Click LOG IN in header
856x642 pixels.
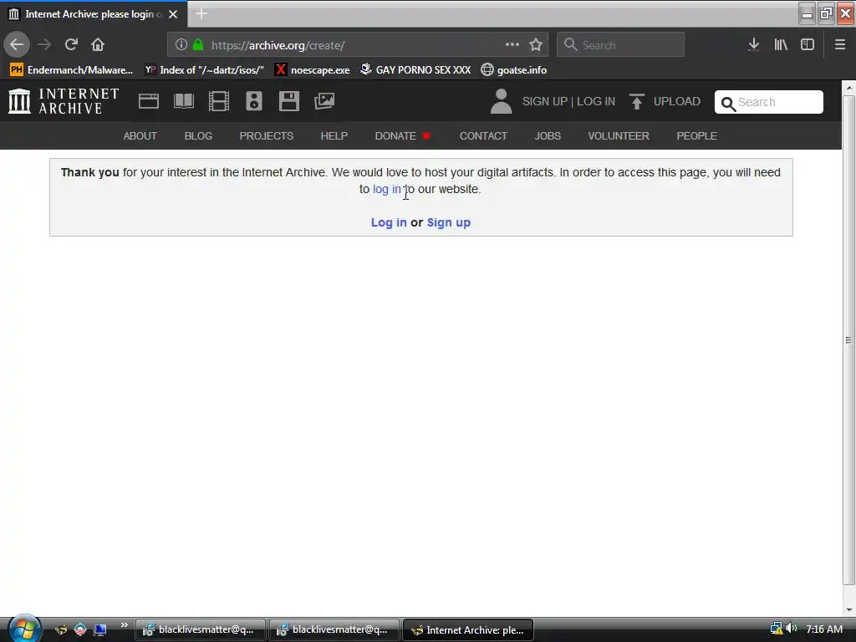point(596,101)
